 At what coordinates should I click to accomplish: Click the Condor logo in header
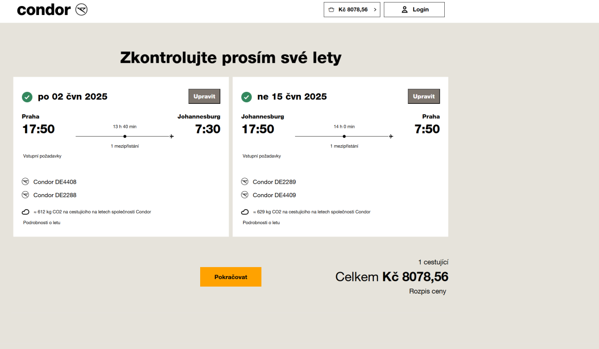click(52, 9)
